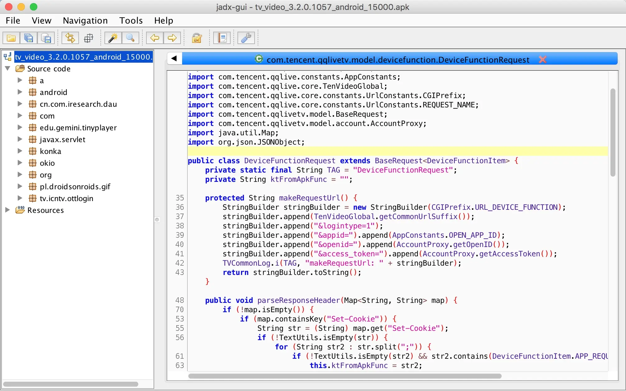The width and height of the screenshot is (626, 391).
Task: Toggle flatten packages grid icon
Action: pos(89,38)
